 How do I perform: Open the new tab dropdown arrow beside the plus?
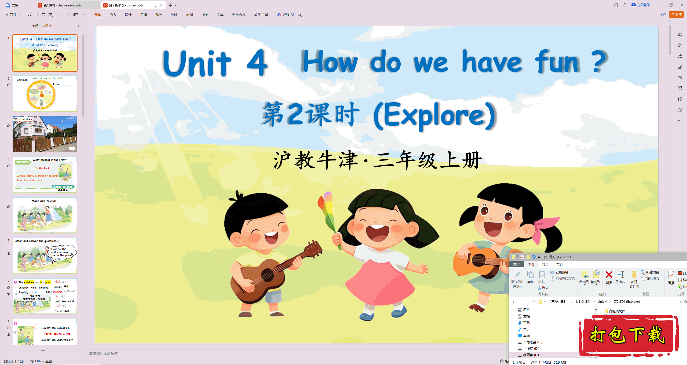[176, 5]
